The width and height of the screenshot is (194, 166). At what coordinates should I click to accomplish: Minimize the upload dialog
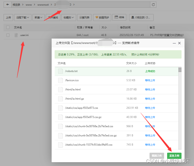(x=174, y=43)
